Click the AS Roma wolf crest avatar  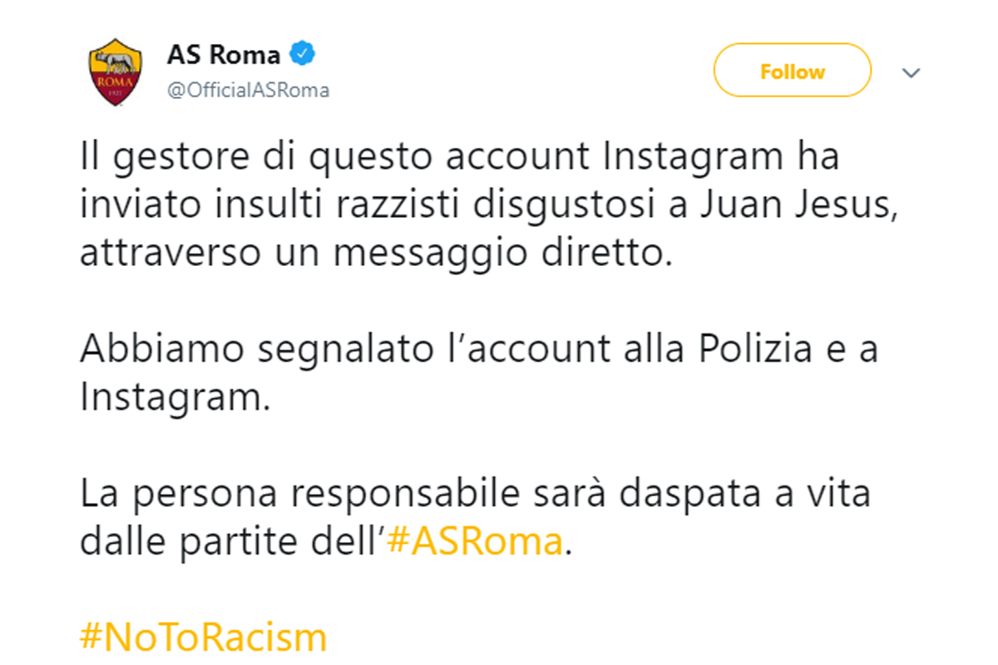116,72
